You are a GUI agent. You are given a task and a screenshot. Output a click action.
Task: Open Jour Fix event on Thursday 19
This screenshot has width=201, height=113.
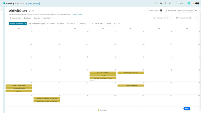pos(103,75)
